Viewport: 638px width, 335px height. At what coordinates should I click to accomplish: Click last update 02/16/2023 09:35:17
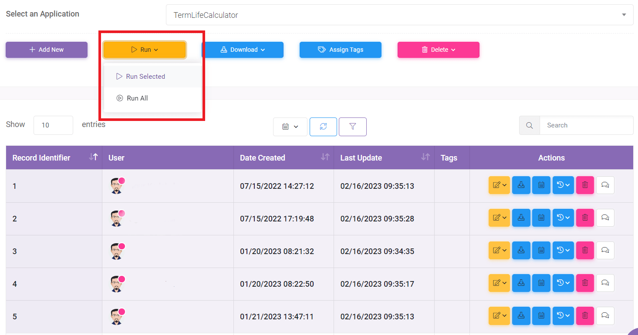[377, 284]
